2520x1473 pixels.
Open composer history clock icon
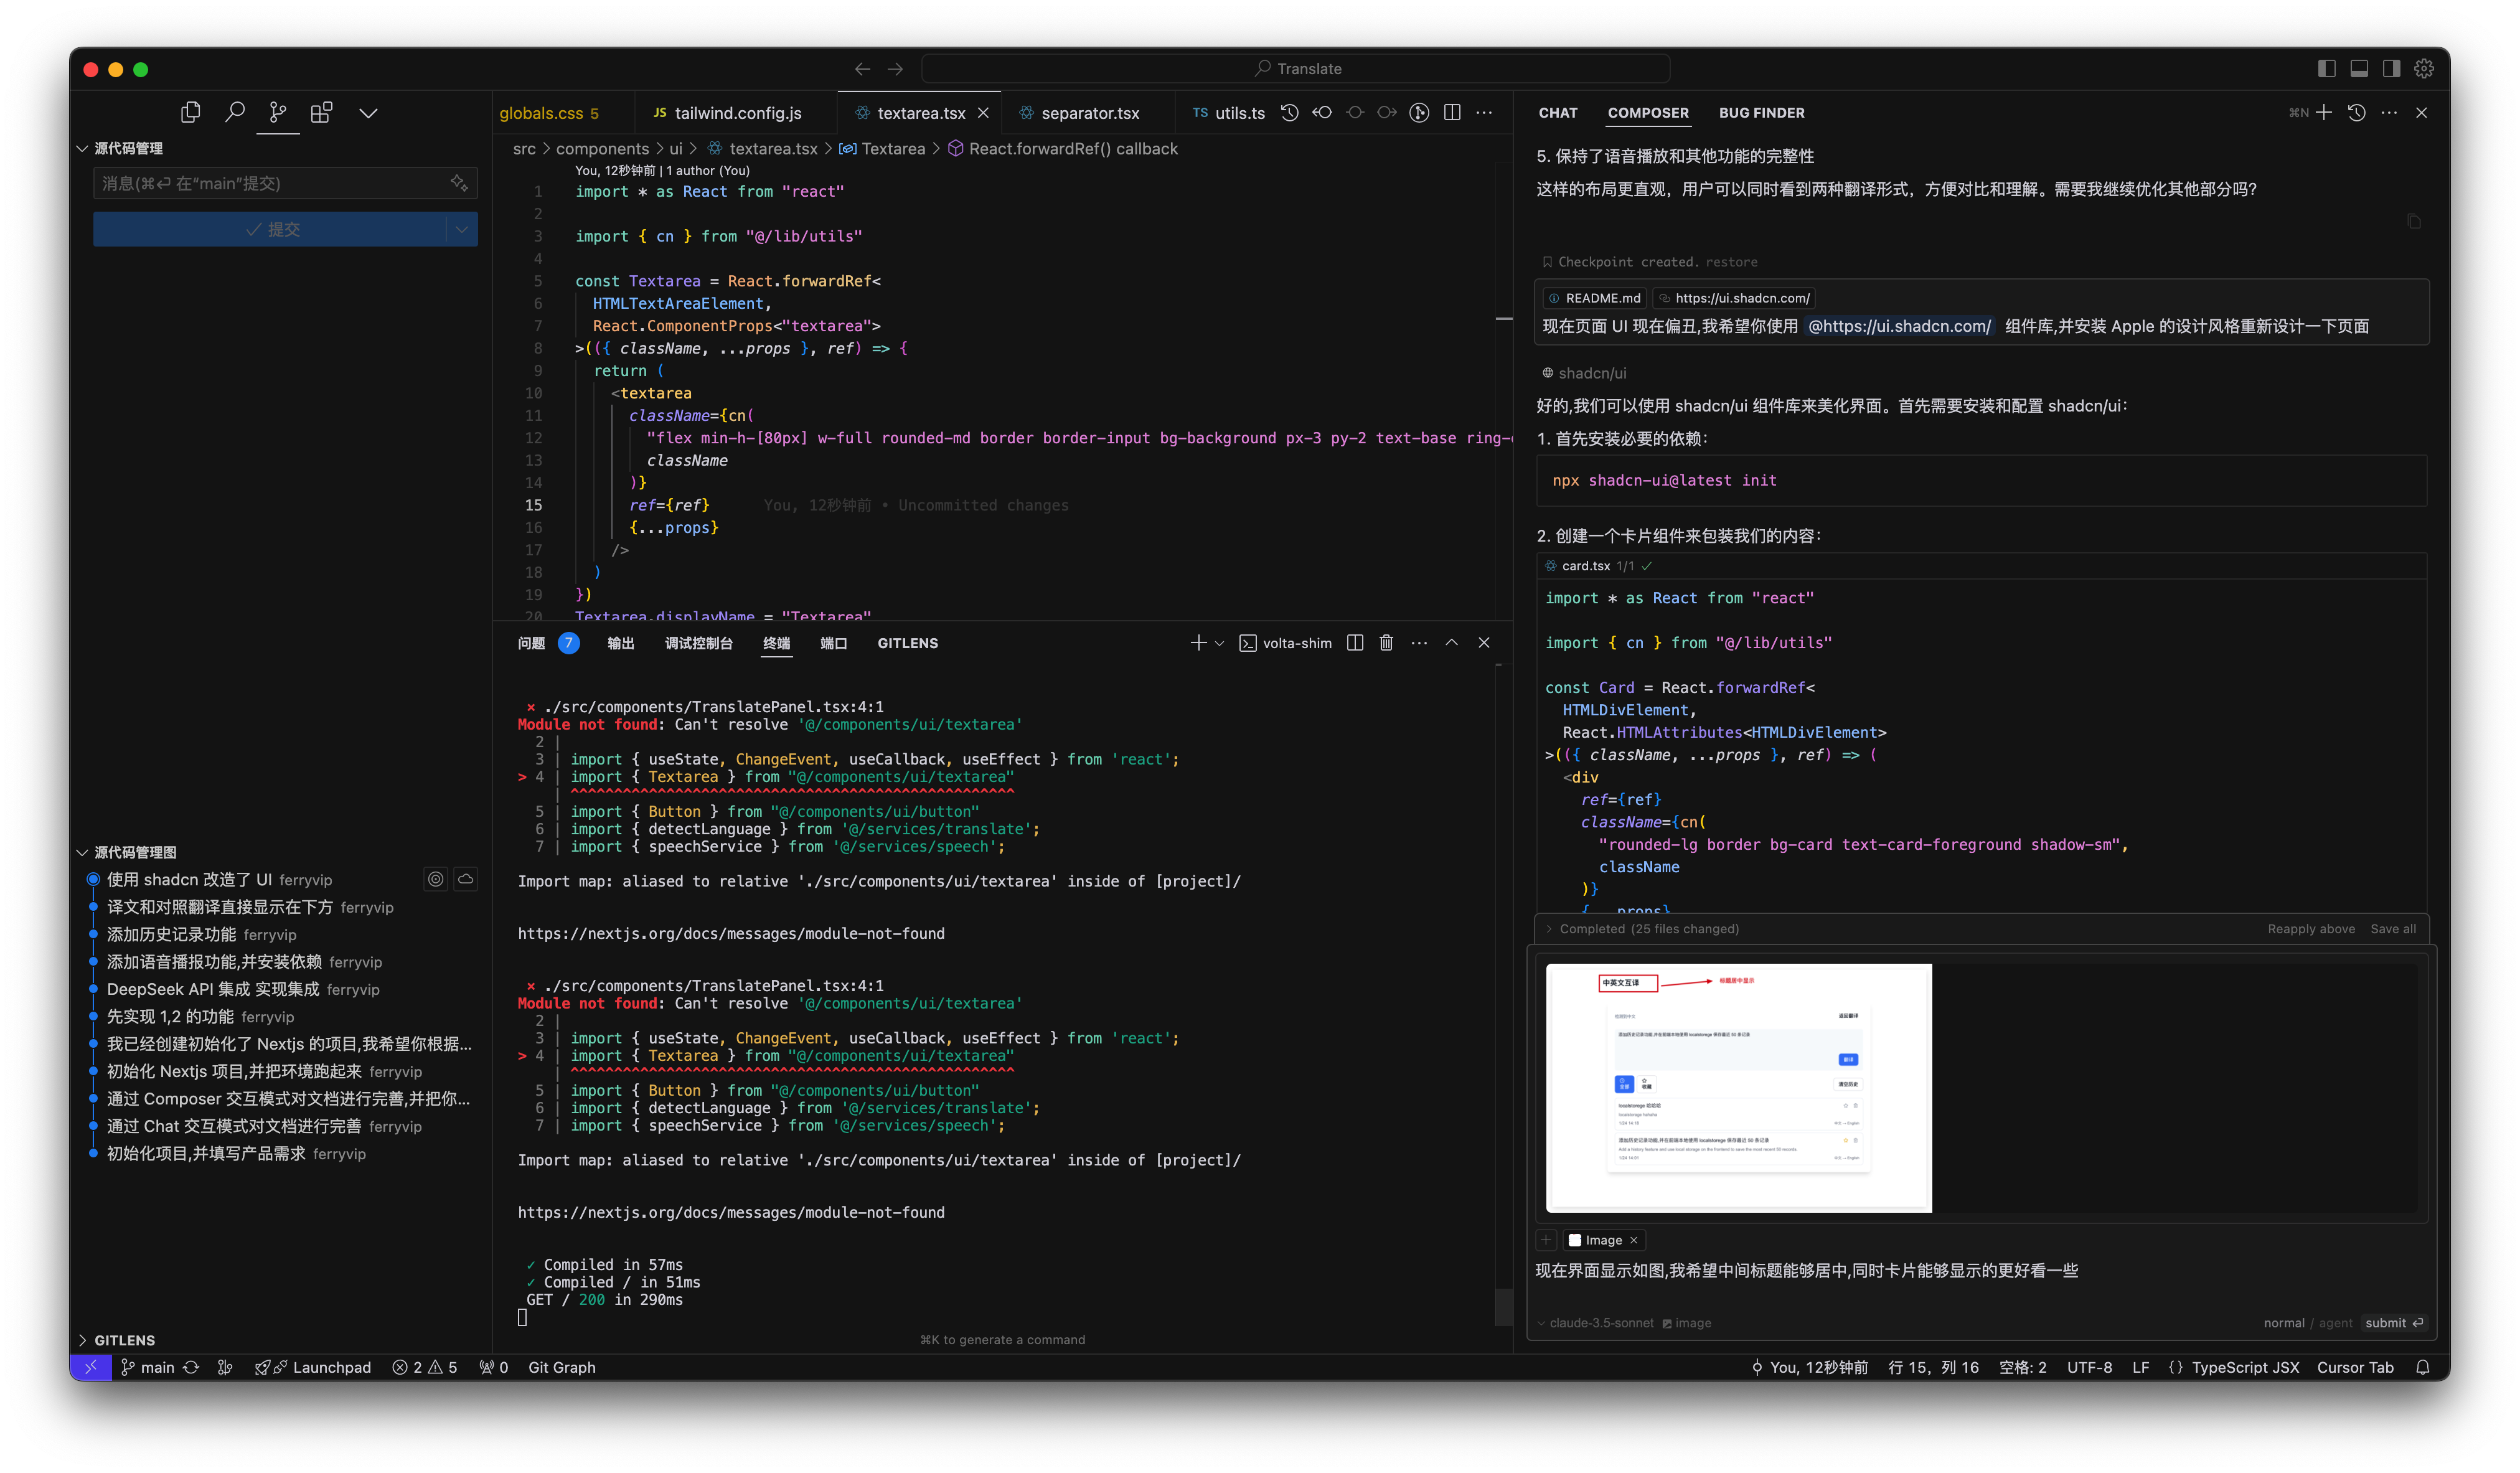point(2356,112)
